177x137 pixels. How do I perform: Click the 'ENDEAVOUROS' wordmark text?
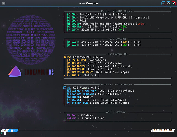(39, 72)
